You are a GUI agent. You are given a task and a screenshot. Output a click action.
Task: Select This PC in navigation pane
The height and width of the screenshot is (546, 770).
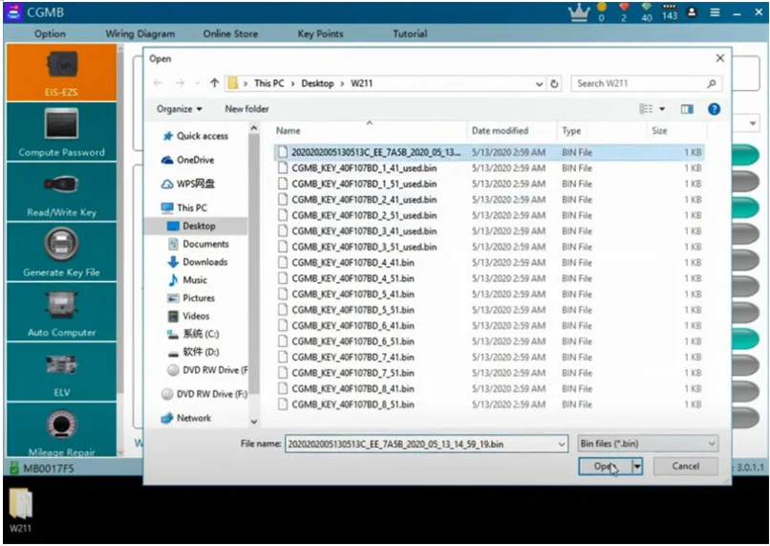[x=184, y=207]
